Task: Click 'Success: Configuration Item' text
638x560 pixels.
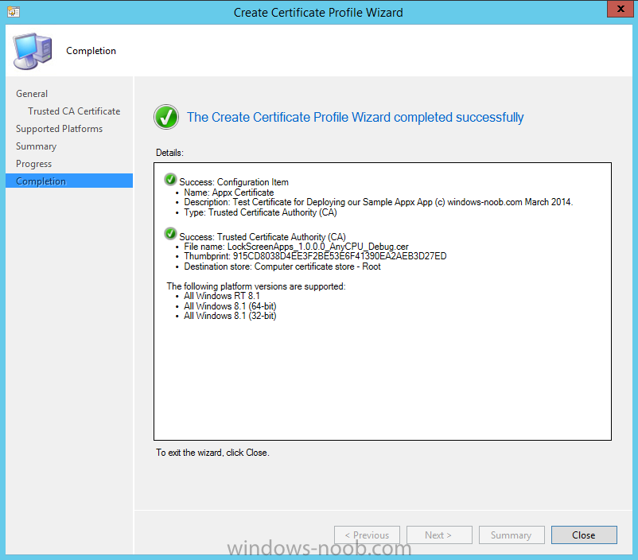Action: point(234,182)
